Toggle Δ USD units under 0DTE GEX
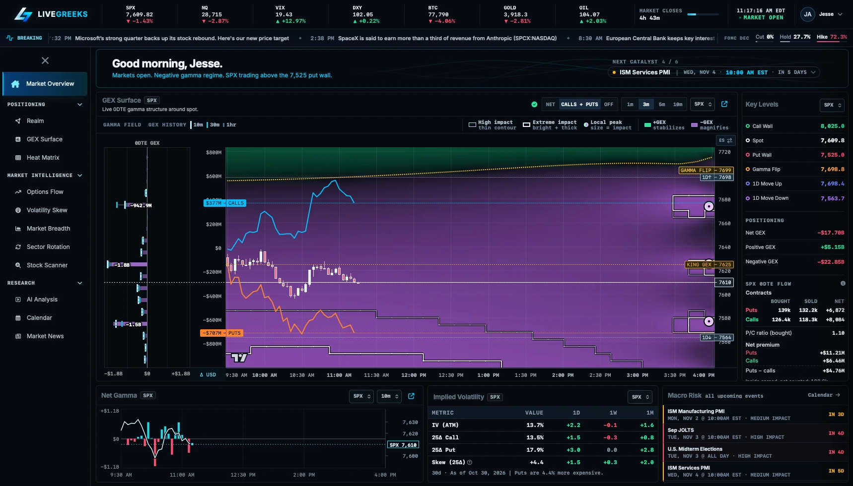The height and width of the screenshot is (486, 853). pos(208,374)
